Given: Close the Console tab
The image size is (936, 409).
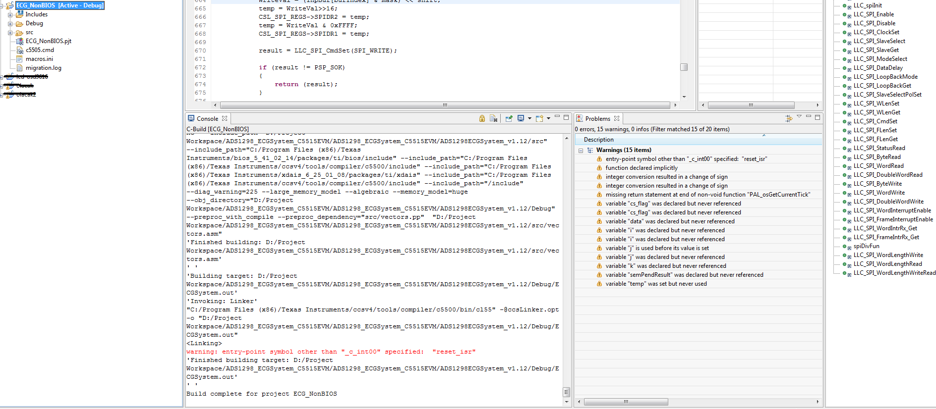Looking at the screenshot, I should pyautogui.click(x=225, y=118).
